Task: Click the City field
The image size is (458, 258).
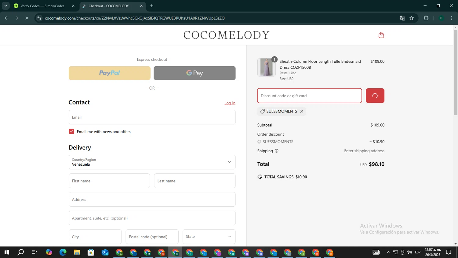Action: pos(95,237)
